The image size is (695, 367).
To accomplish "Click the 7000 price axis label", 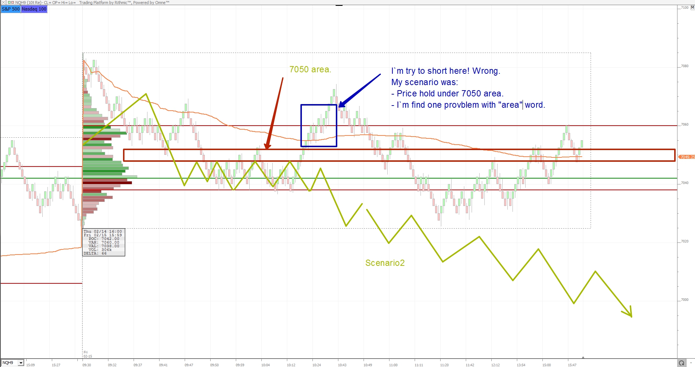I will click(684, 300).
